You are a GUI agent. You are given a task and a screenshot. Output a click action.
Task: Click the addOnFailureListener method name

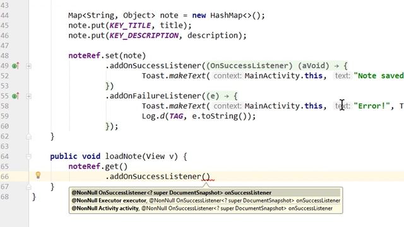[x=155, y=96]
